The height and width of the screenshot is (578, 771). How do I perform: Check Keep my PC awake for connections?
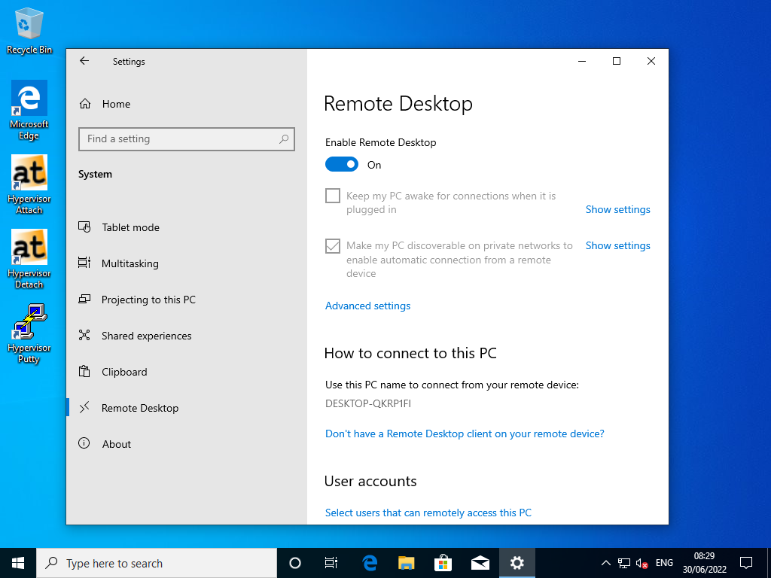coord(331,195)
